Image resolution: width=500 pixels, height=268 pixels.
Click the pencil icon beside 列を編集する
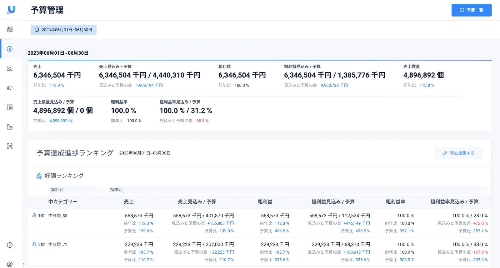tap(445, 153)
